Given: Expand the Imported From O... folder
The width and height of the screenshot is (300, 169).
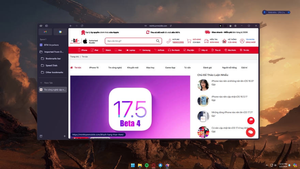Looking at the screenshot, I should [52, 52].
